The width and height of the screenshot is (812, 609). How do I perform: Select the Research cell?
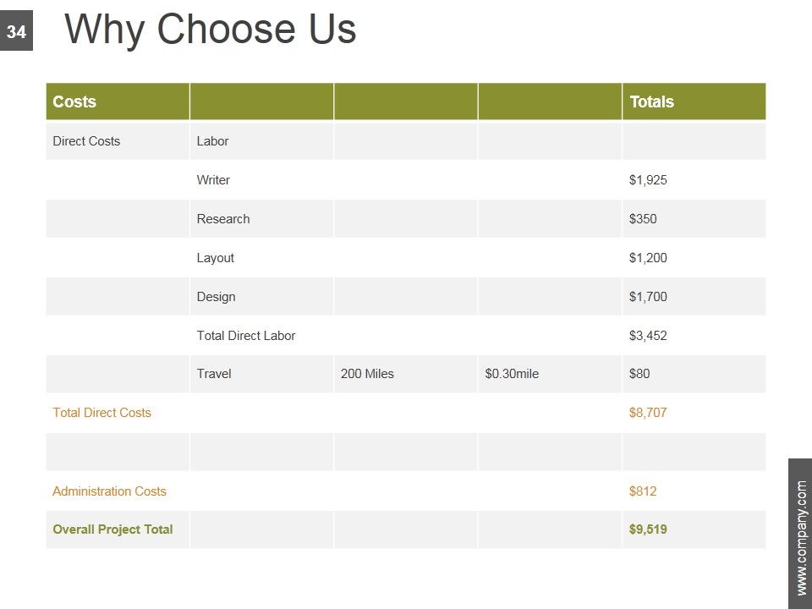[261, 219]
